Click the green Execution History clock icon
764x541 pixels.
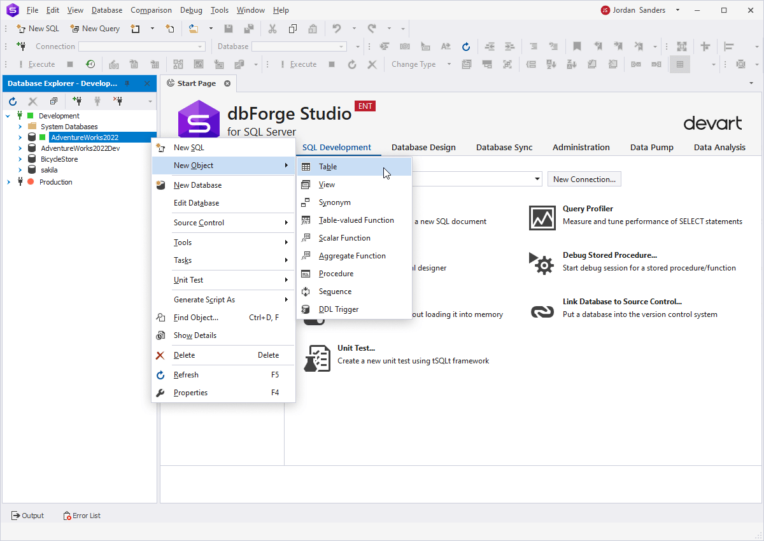click(x=90, y=64)
